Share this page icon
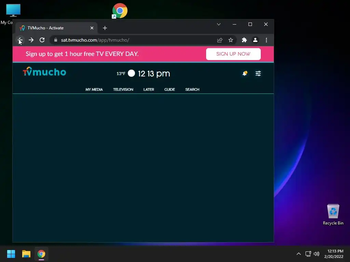Viewport: 350px width, 262px height. coord(220,40)
